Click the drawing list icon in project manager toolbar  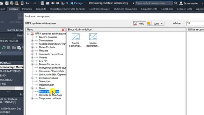pyautogui.click(x=19, y=48)
